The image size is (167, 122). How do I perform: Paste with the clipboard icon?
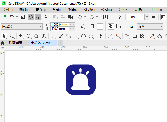[71, 17]
